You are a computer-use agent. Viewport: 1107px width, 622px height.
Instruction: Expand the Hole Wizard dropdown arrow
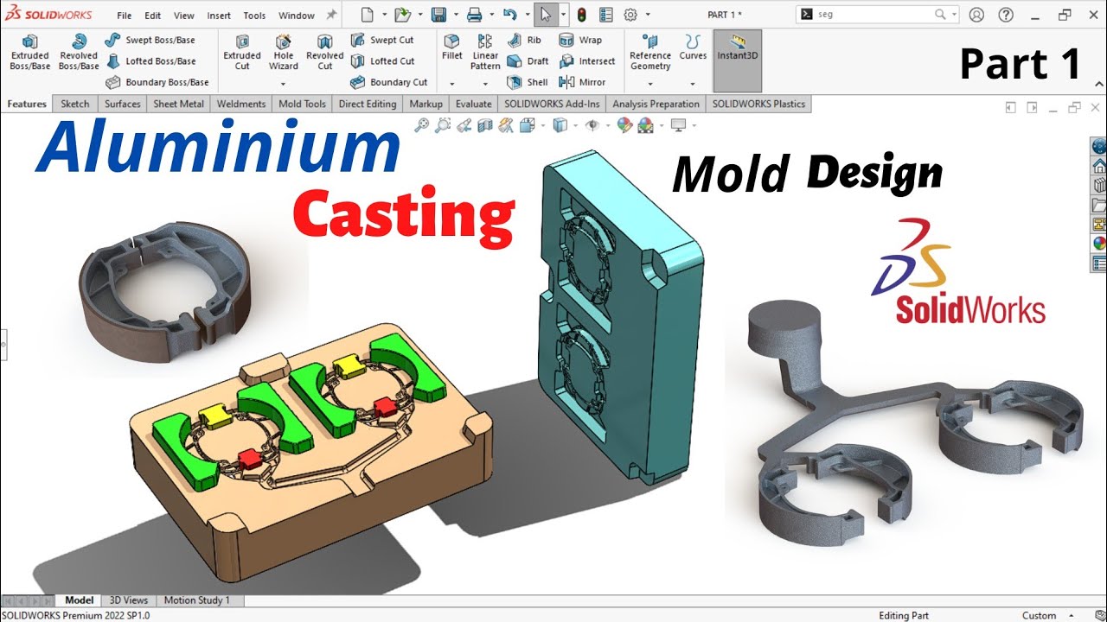tap(284, 84)
